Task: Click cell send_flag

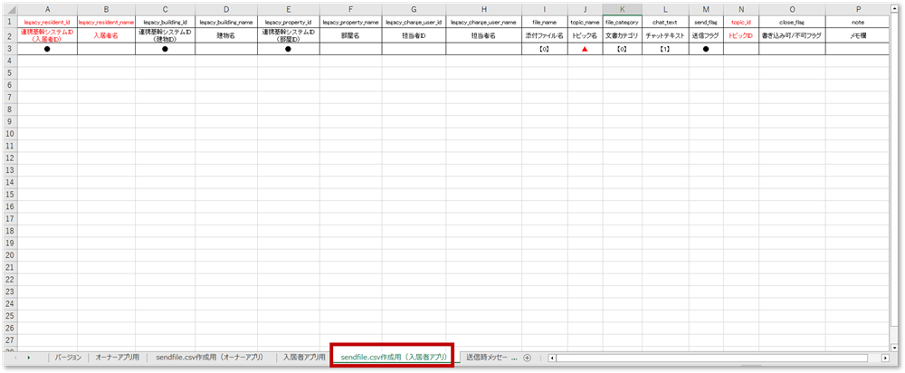Action: click(x=706, y=22)
